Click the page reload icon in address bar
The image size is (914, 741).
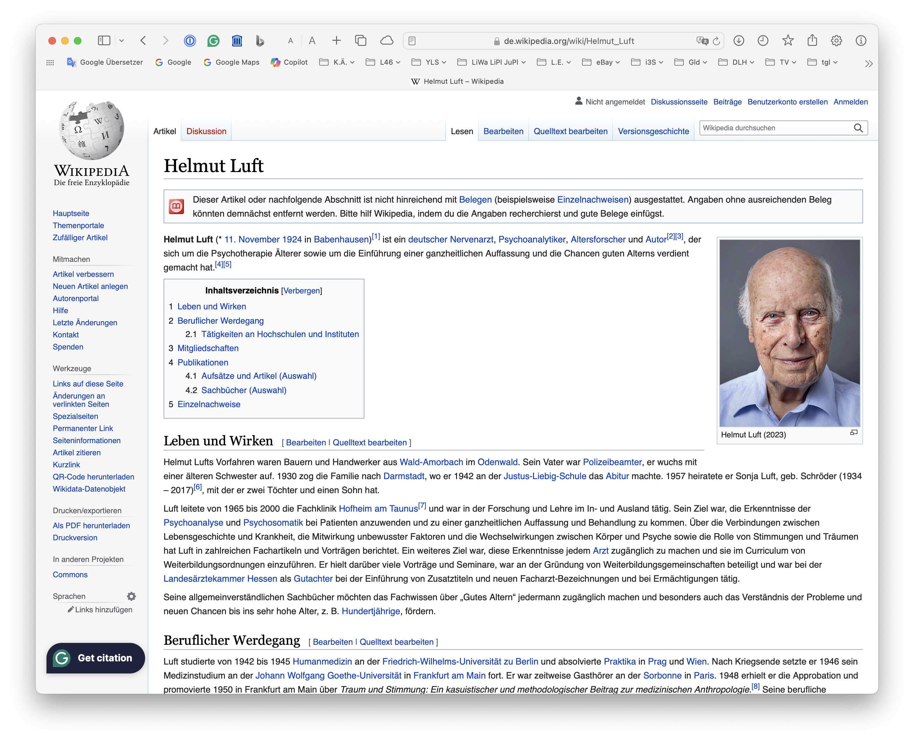click(717, 41)
